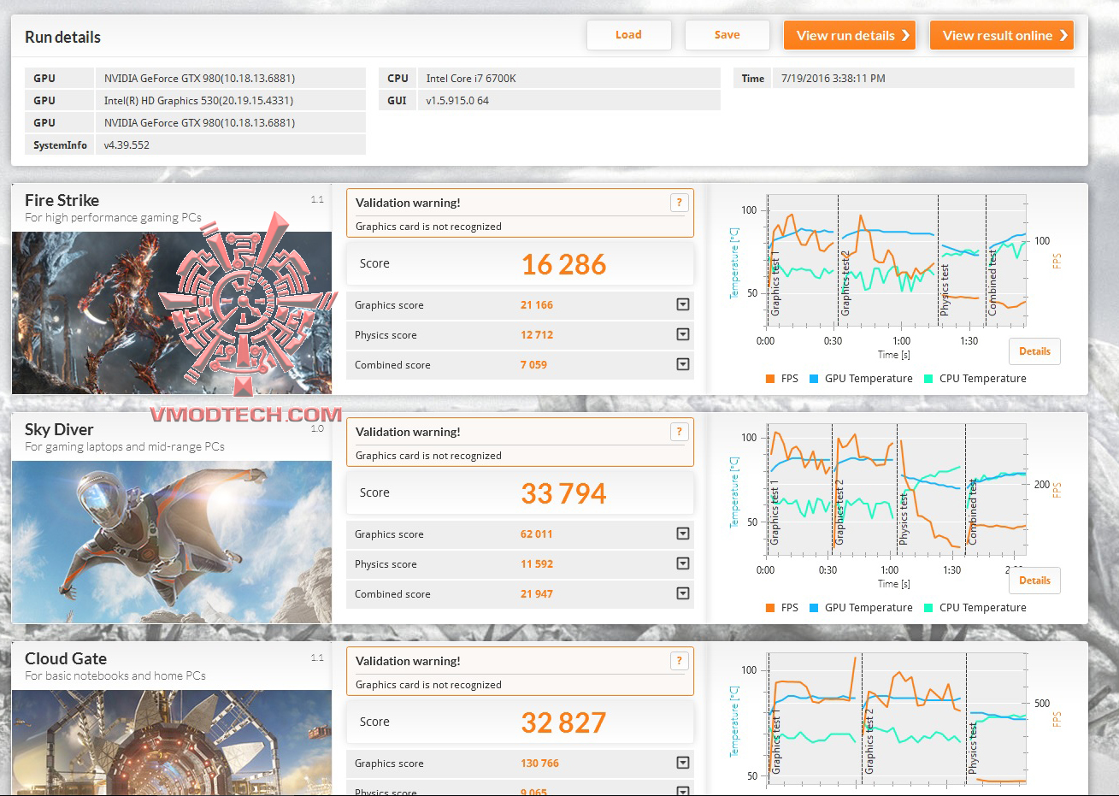
Task: Expand Cloud Gate Graphics score details
Action: coord(683,763)
